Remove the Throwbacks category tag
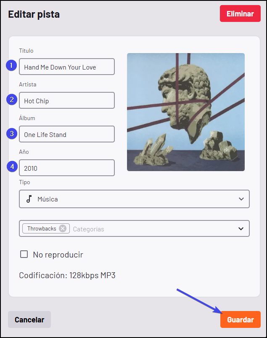 tap(63, 228)
